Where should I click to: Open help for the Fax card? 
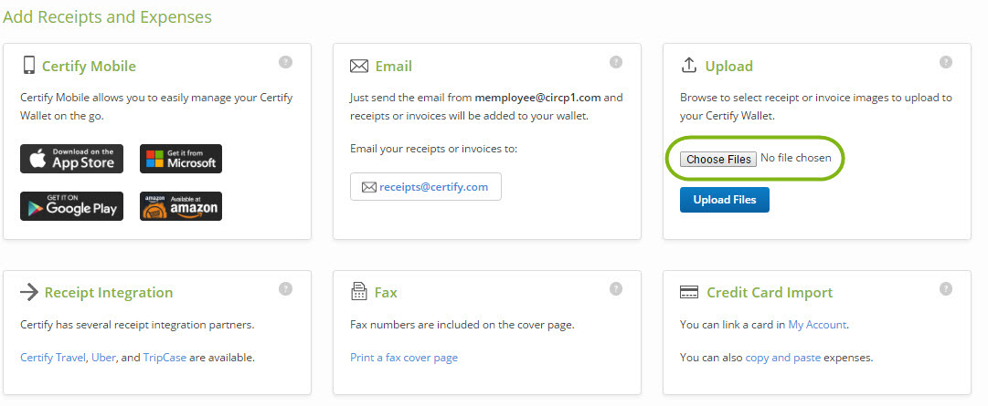pos(616,288)
